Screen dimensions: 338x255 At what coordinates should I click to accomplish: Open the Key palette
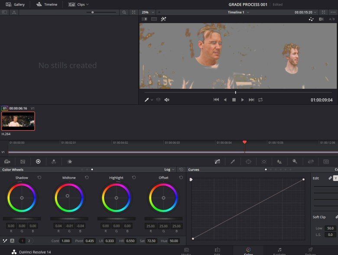295,161
